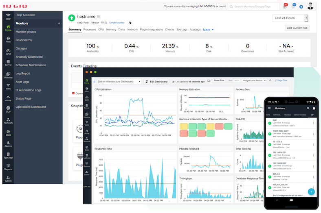Screen dimensions: 321x213
Task: Switch to the Plugin Integrations tab
Action: coord(151,30)
